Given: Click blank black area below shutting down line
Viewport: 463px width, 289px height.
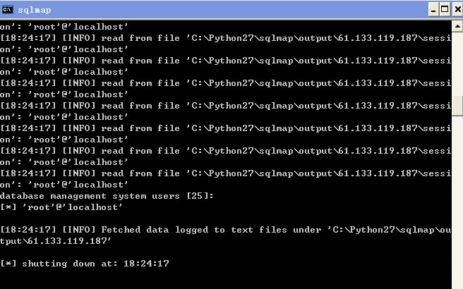Looking at the screenshot, I should point(224,278).
